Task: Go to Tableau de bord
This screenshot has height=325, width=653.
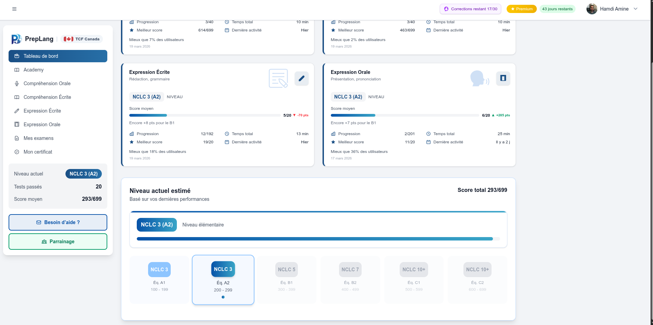Action: pyautogui.click(x=58, y=56)
